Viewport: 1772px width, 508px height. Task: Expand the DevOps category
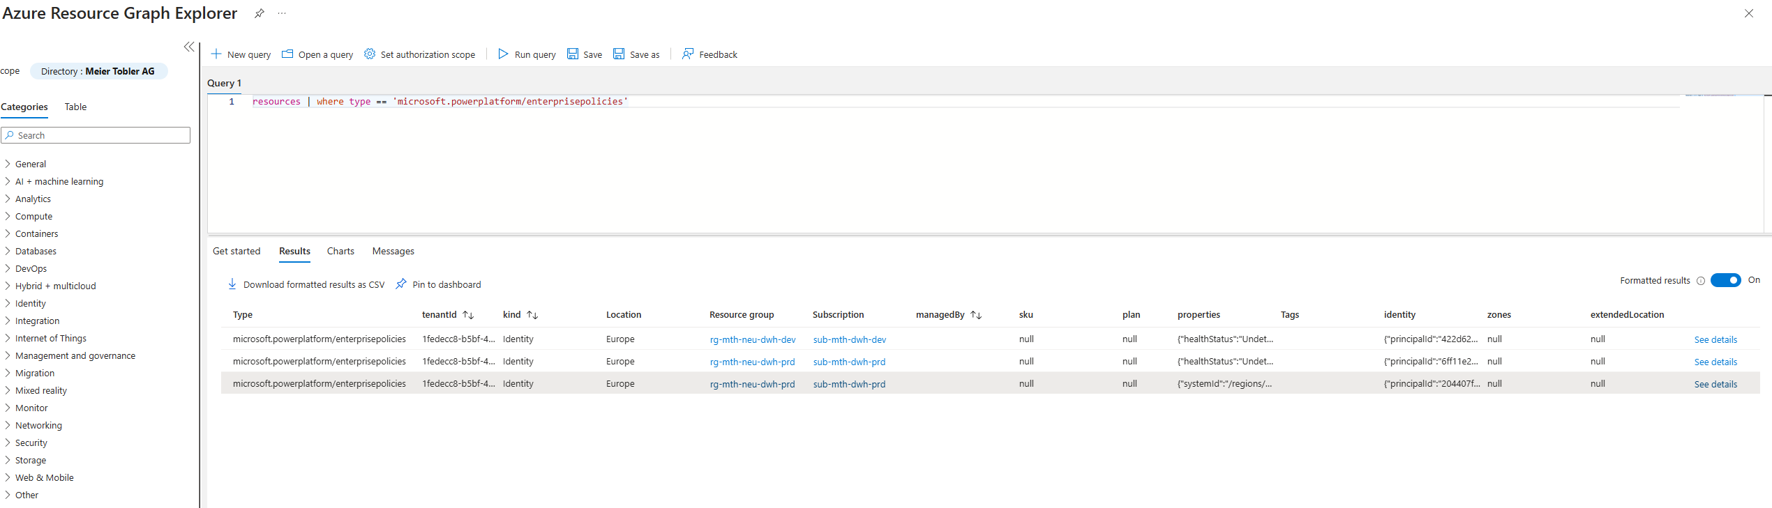pos(8,268)
